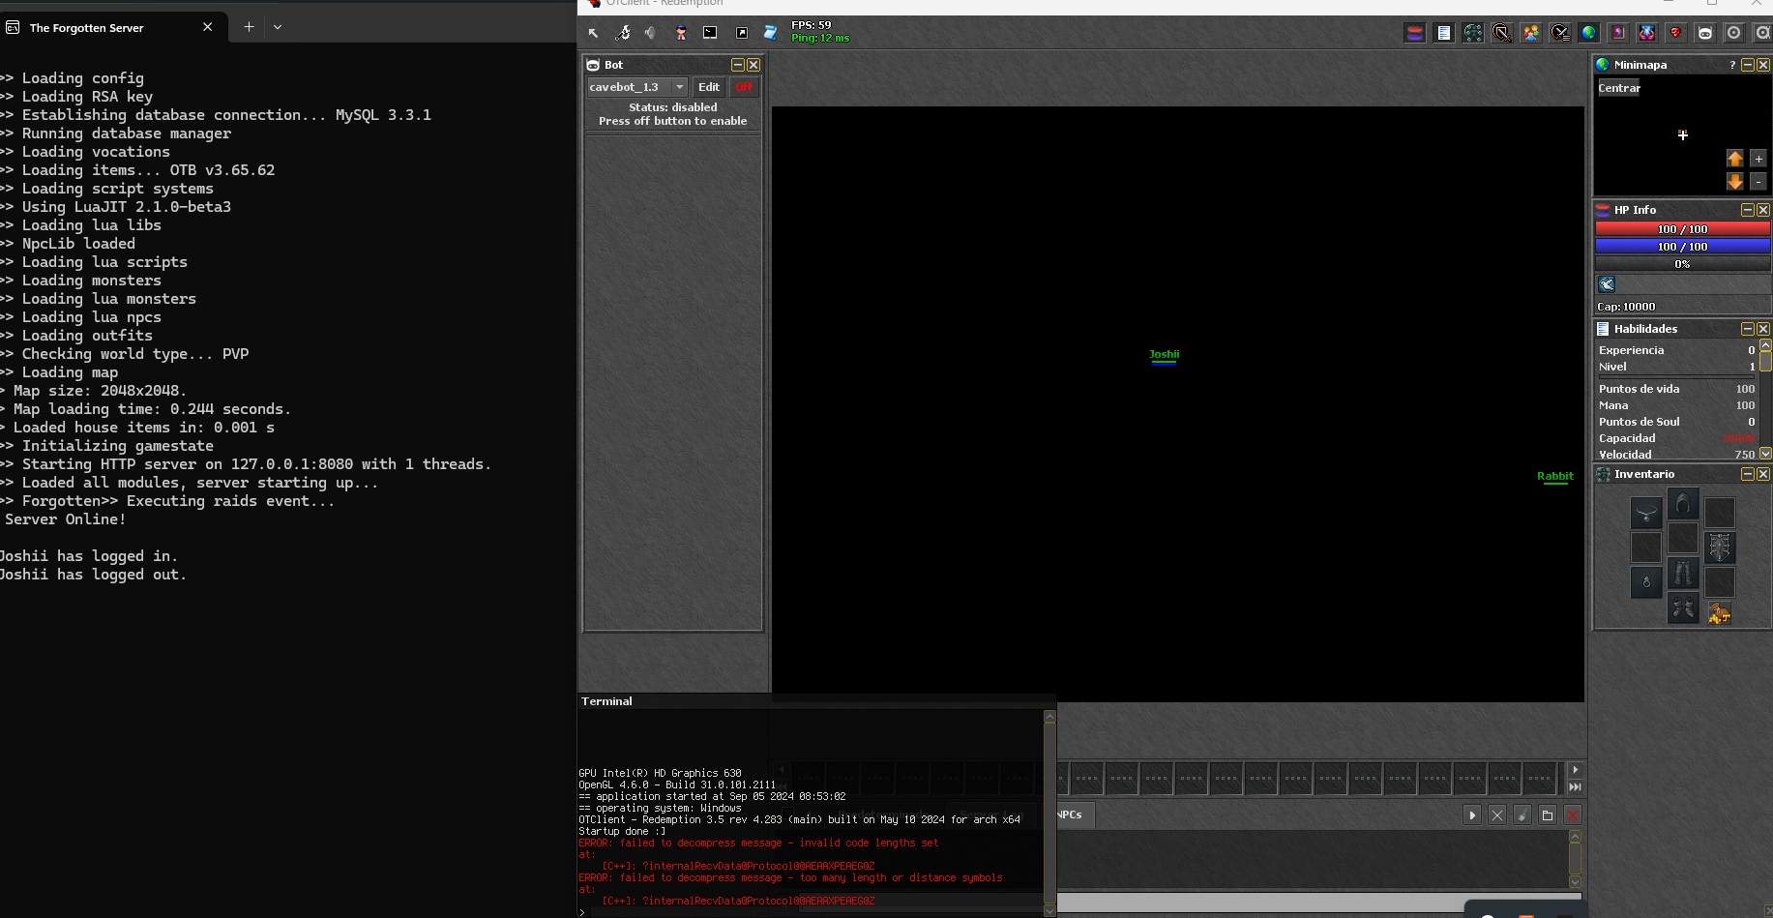This screenshot has width=1773, height=918.
Task: Click the mail envelope icon in the top-left toolbar
Action: 710,32
